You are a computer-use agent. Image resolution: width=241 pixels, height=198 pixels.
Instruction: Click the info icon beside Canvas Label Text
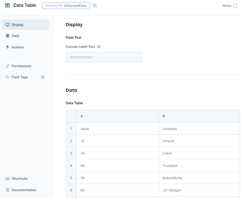point(99,47)
